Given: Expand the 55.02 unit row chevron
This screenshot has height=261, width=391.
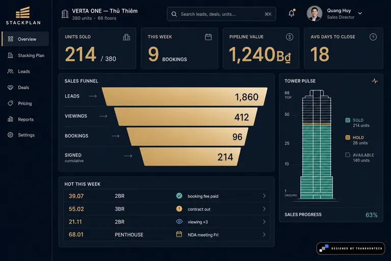Looking at the screenshot, I should coord(264,209).
